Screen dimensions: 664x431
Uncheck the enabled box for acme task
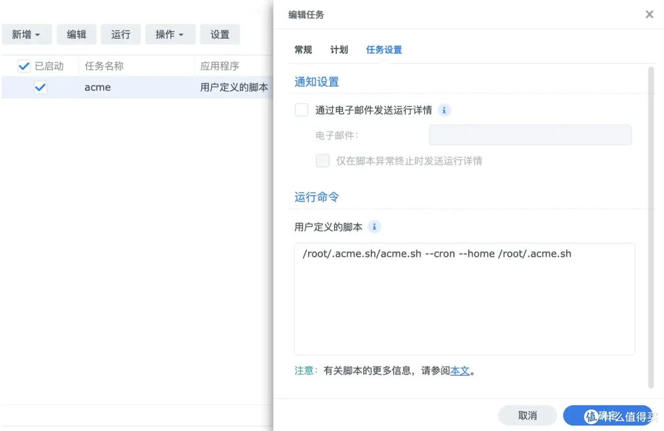coord(40,88)
